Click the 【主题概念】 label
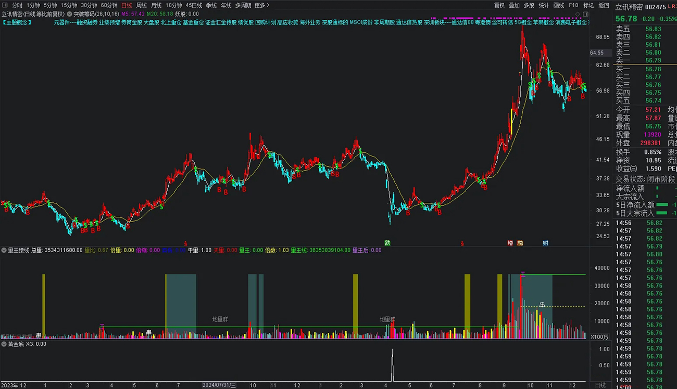677x389 pixels. click(17, 22)
